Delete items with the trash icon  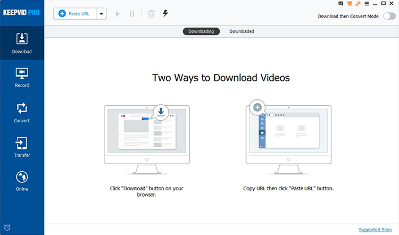[152, 14]
